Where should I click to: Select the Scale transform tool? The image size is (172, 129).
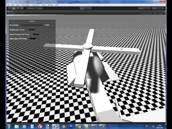(22, 8)
